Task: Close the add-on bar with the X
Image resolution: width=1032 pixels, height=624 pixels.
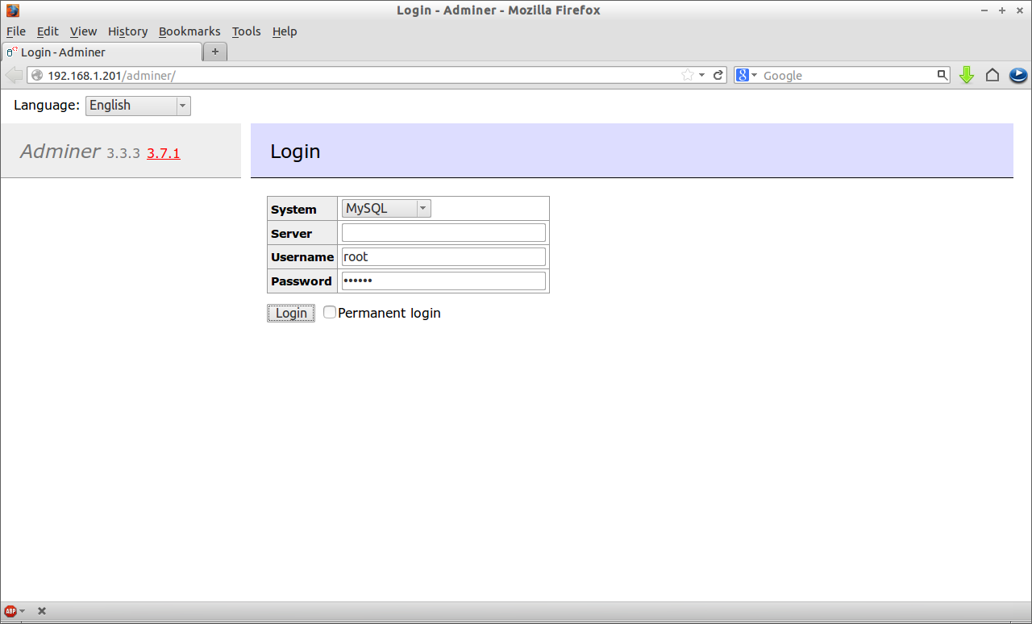Action: pyautogui.click(x=42, y=611)
